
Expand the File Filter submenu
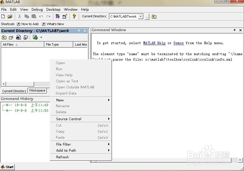coord(81,144)
